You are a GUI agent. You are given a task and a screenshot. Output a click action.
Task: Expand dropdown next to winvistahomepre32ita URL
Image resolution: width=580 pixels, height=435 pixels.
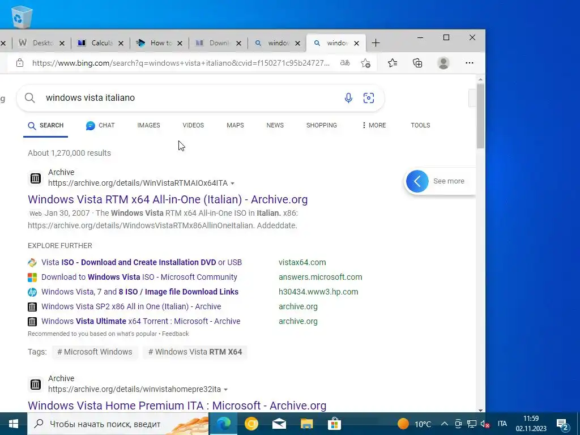pyautogui.click(x=225, y=390)
